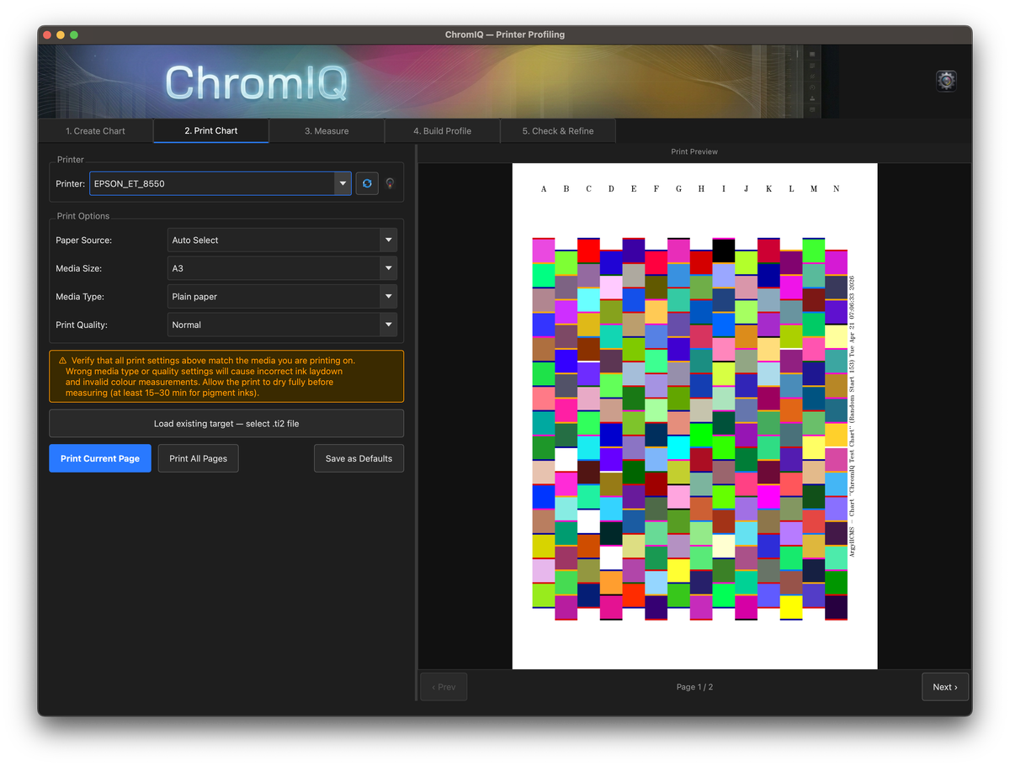Go to the next preview page
This screenshot has height=766, width=1010.
pos(944,687)
